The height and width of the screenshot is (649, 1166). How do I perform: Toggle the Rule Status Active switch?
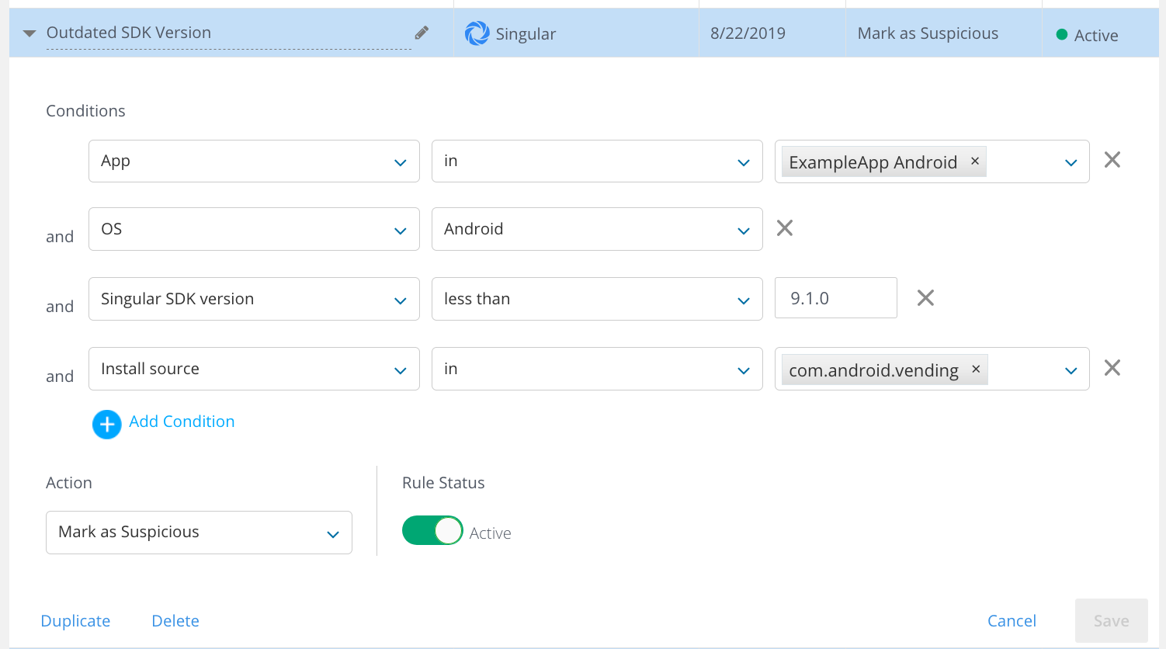432,531
